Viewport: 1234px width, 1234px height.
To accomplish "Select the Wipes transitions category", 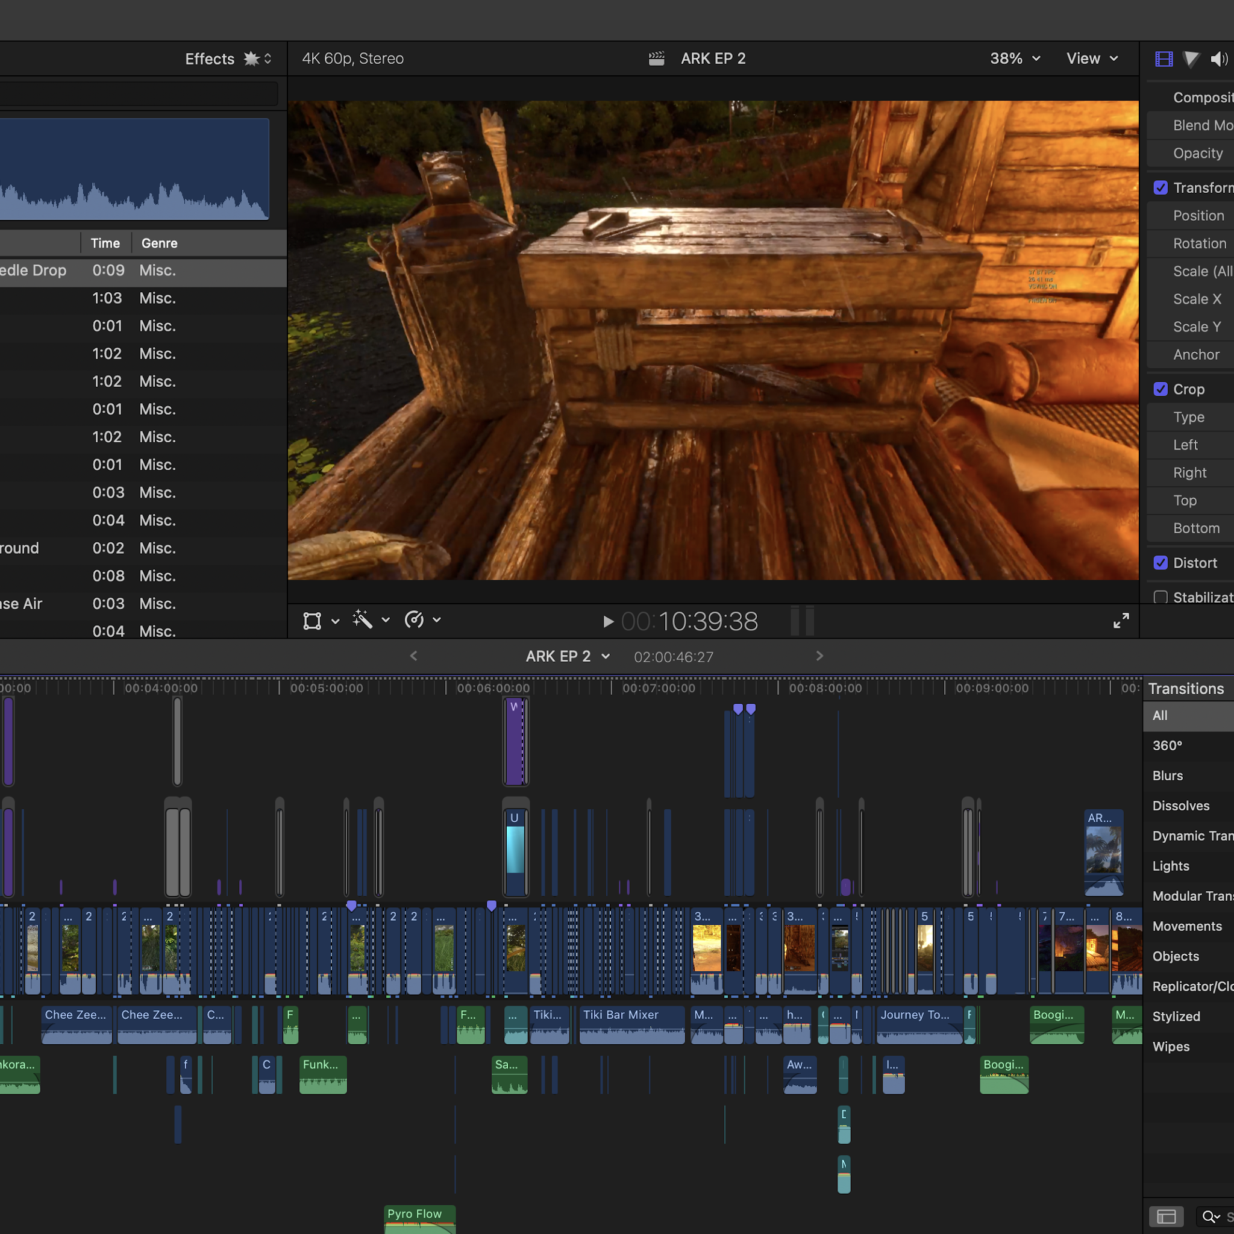I will tap(1171, 1046).
